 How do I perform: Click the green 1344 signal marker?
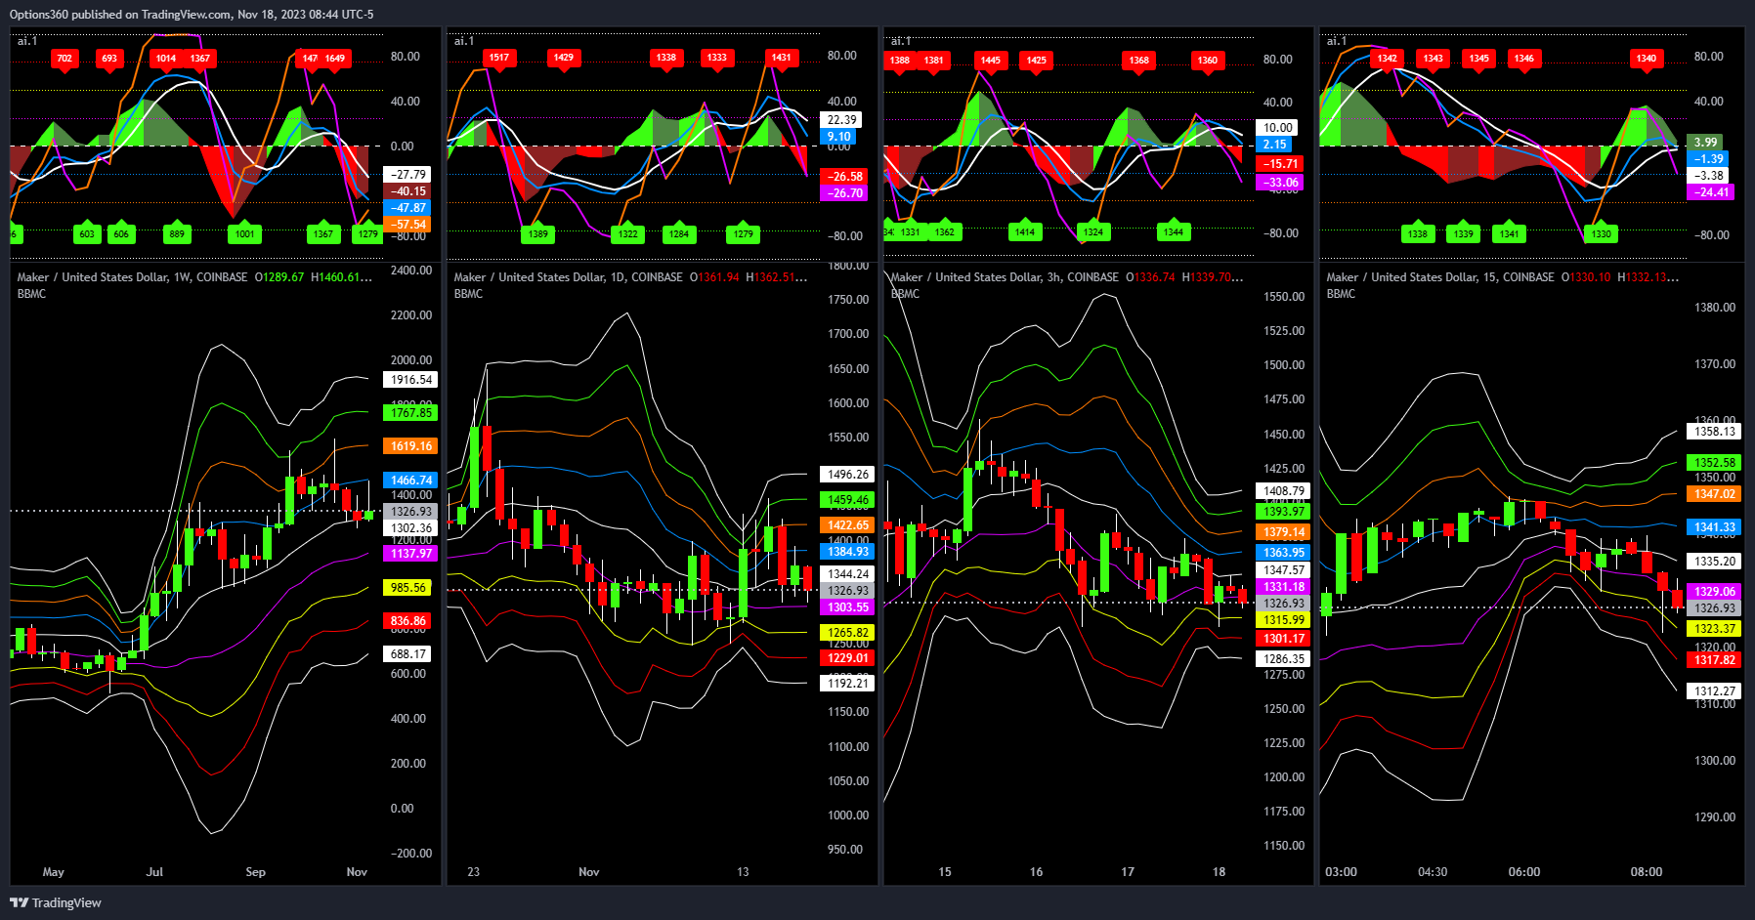(x=1174, y=231)
